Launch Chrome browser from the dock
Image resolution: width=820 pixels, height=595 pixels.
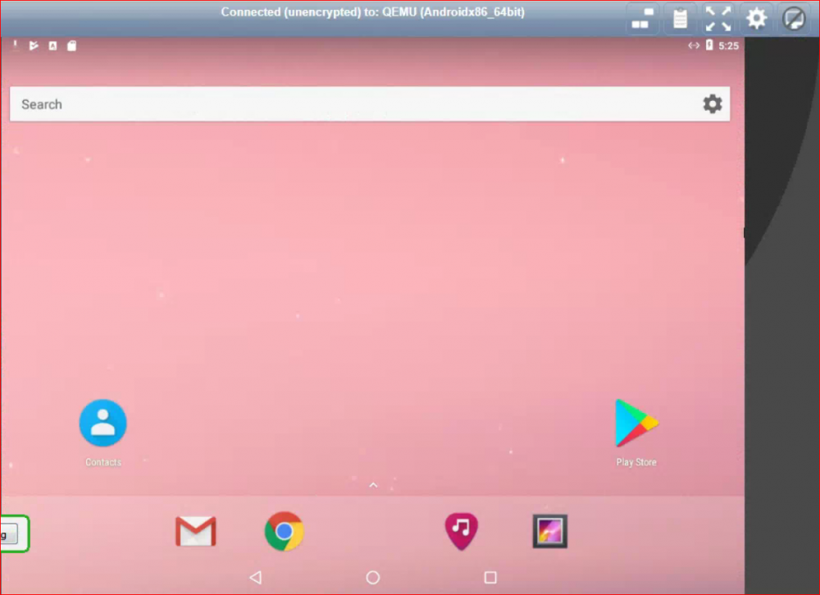pyautogui.click(x=284, y=531)
